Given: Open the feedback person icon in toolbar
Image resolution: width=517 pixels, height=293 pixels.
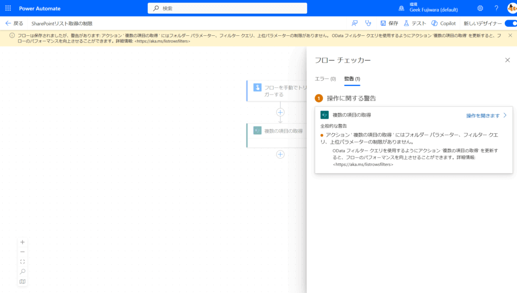Looking at the screenshot, I should click(x=354, y=23).
